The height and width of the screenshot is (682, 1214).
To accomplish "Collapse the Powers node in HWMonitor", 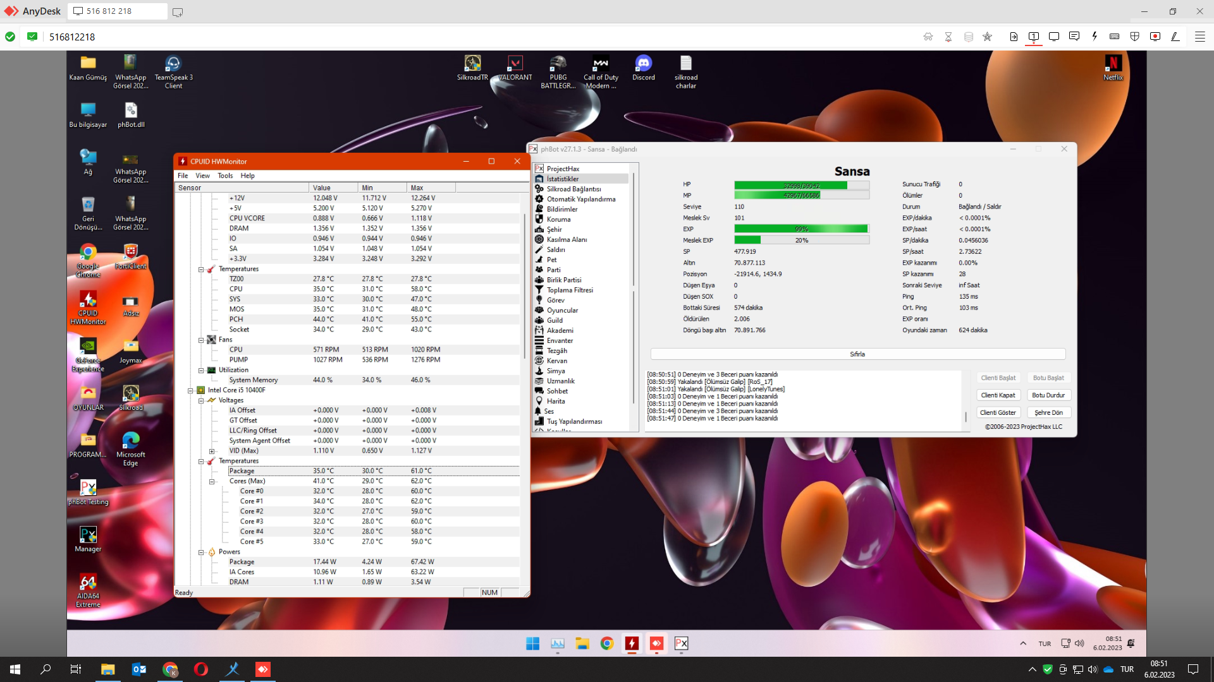I will point(201,552).
